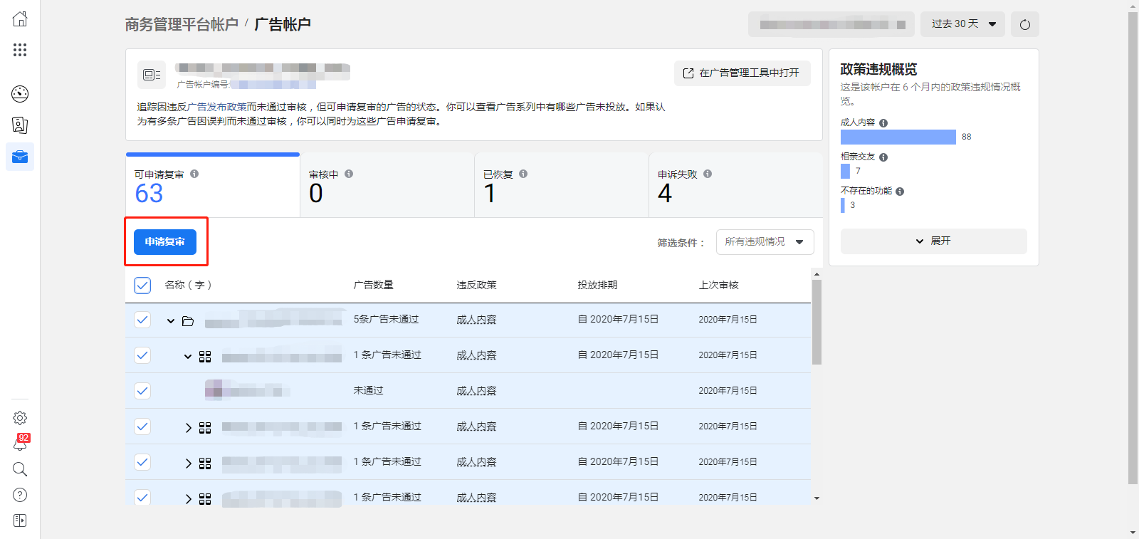Open notifications bell with 92 badge
The width and height of the screenshot is (1139, 539).
(20, 444)
